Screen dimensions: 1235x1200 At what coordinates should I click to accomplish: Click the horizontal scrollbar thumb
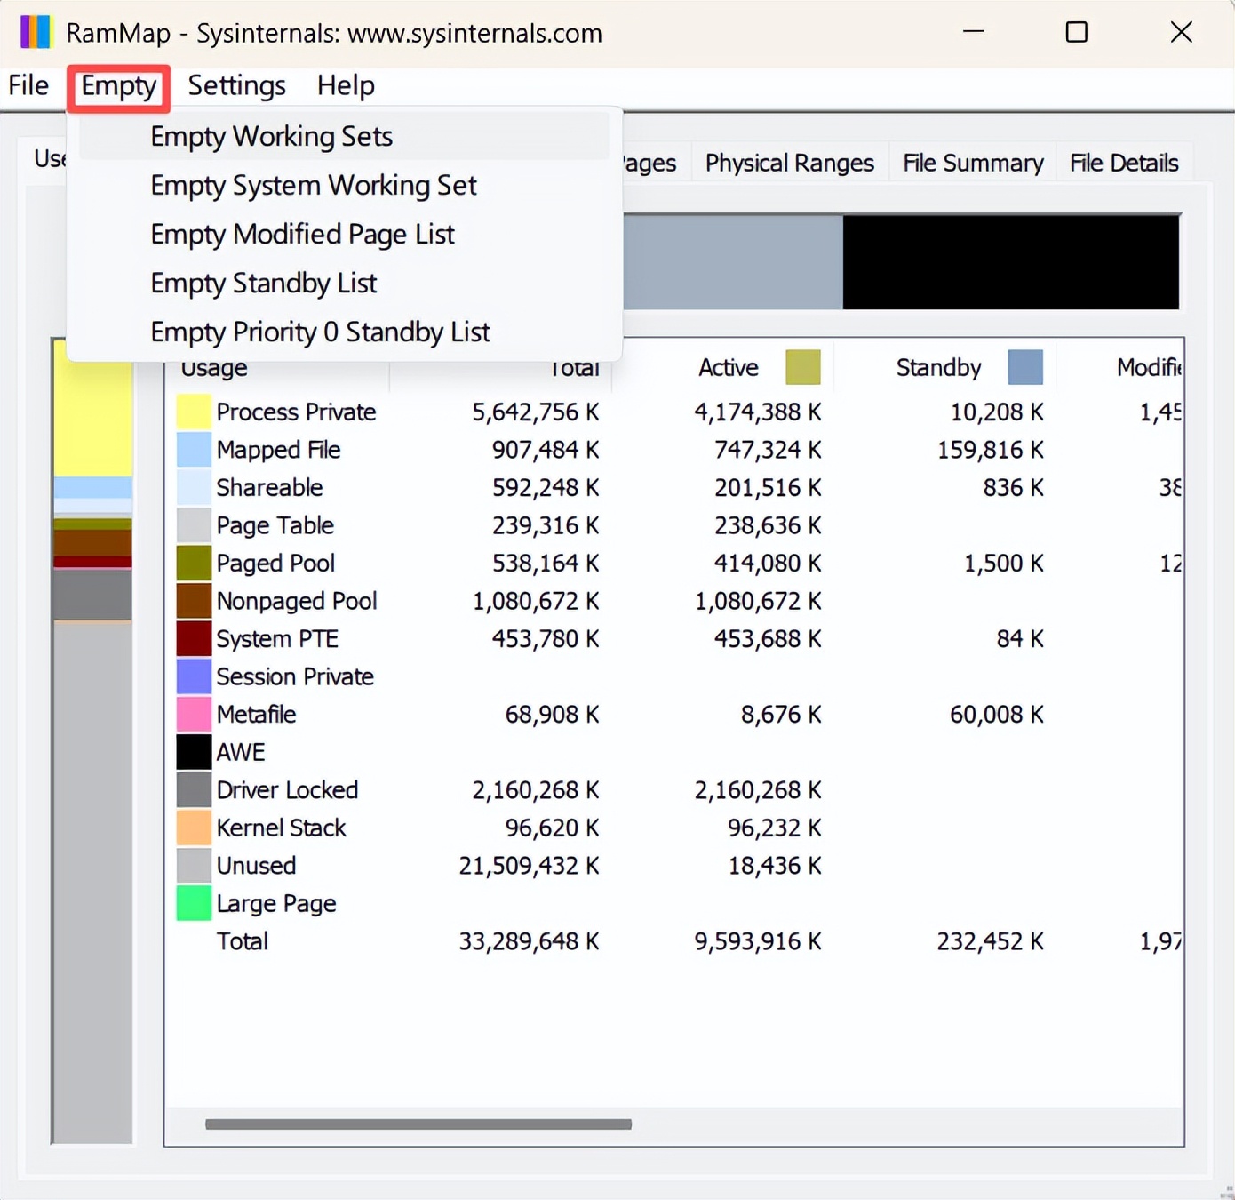(418, 1124)
